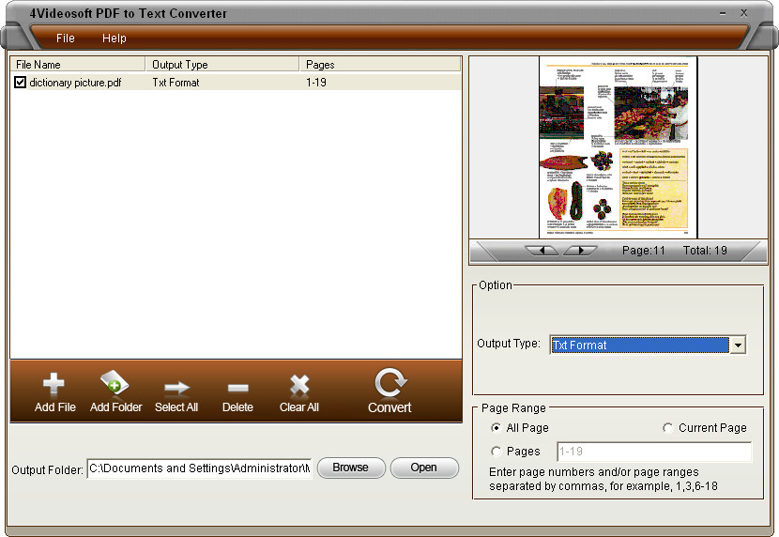
Task: Select the Pages radio button
Action: tap(496, 452)
